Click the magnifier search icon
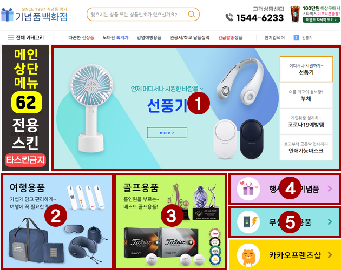 pyautogui.click(x=192, y=15)
